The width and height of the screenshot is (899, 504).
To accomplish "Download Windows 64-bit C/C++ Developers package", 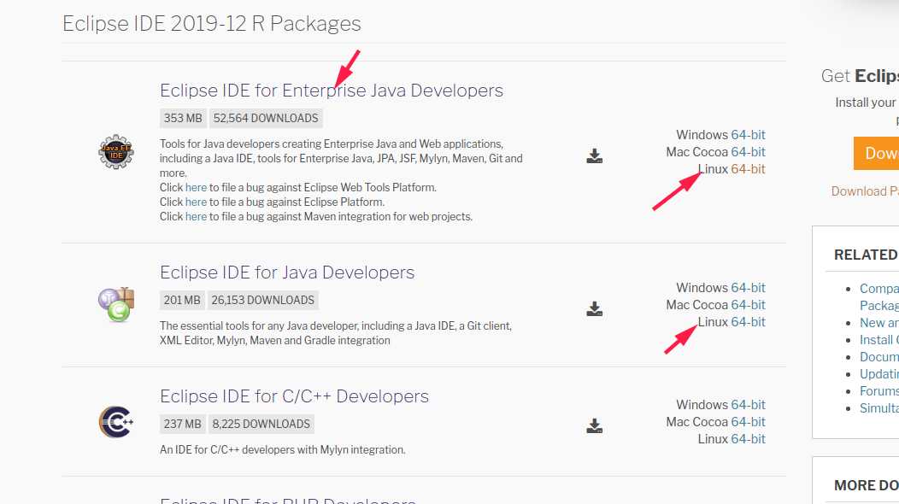I will 748,405.
